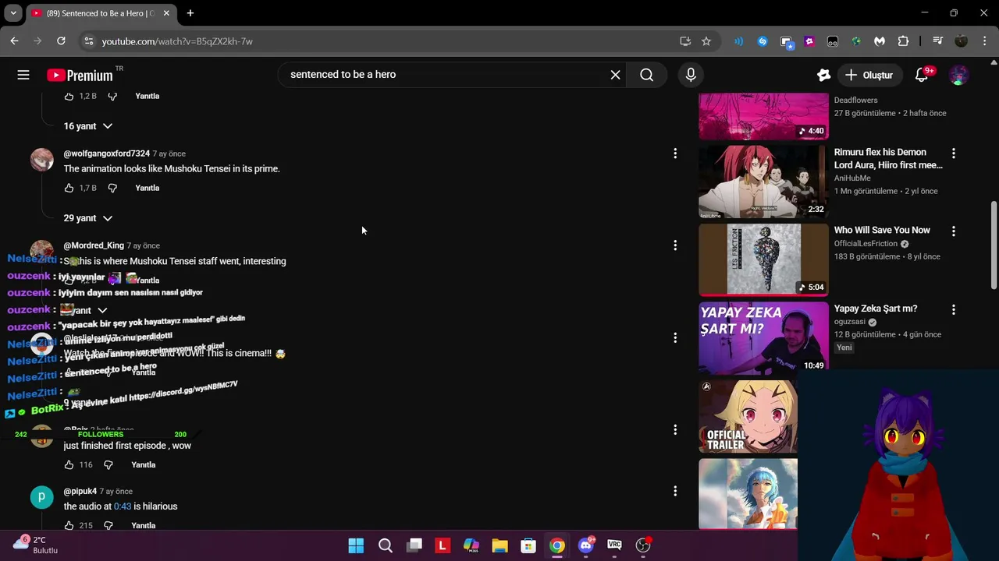The width and height of the screenshot is (999, 561).
Task: Click install app icon in address bar
Action: (x=685, y=41)
